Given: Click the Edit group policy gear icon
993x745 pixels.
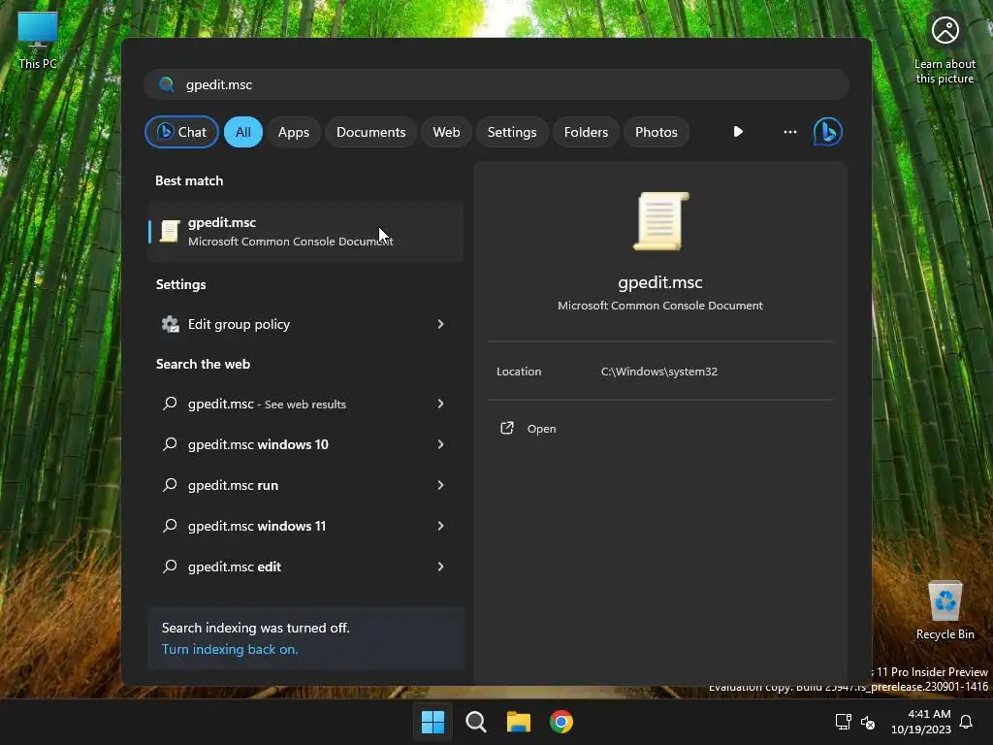Looking at the screenshot, I should coord(170,324).
